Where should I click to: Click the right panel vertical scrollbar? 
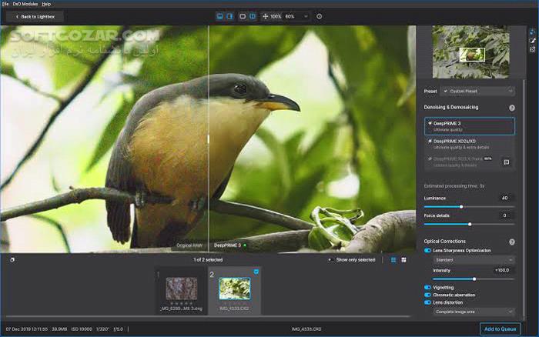pyautogui.click(x=524, y=198)
